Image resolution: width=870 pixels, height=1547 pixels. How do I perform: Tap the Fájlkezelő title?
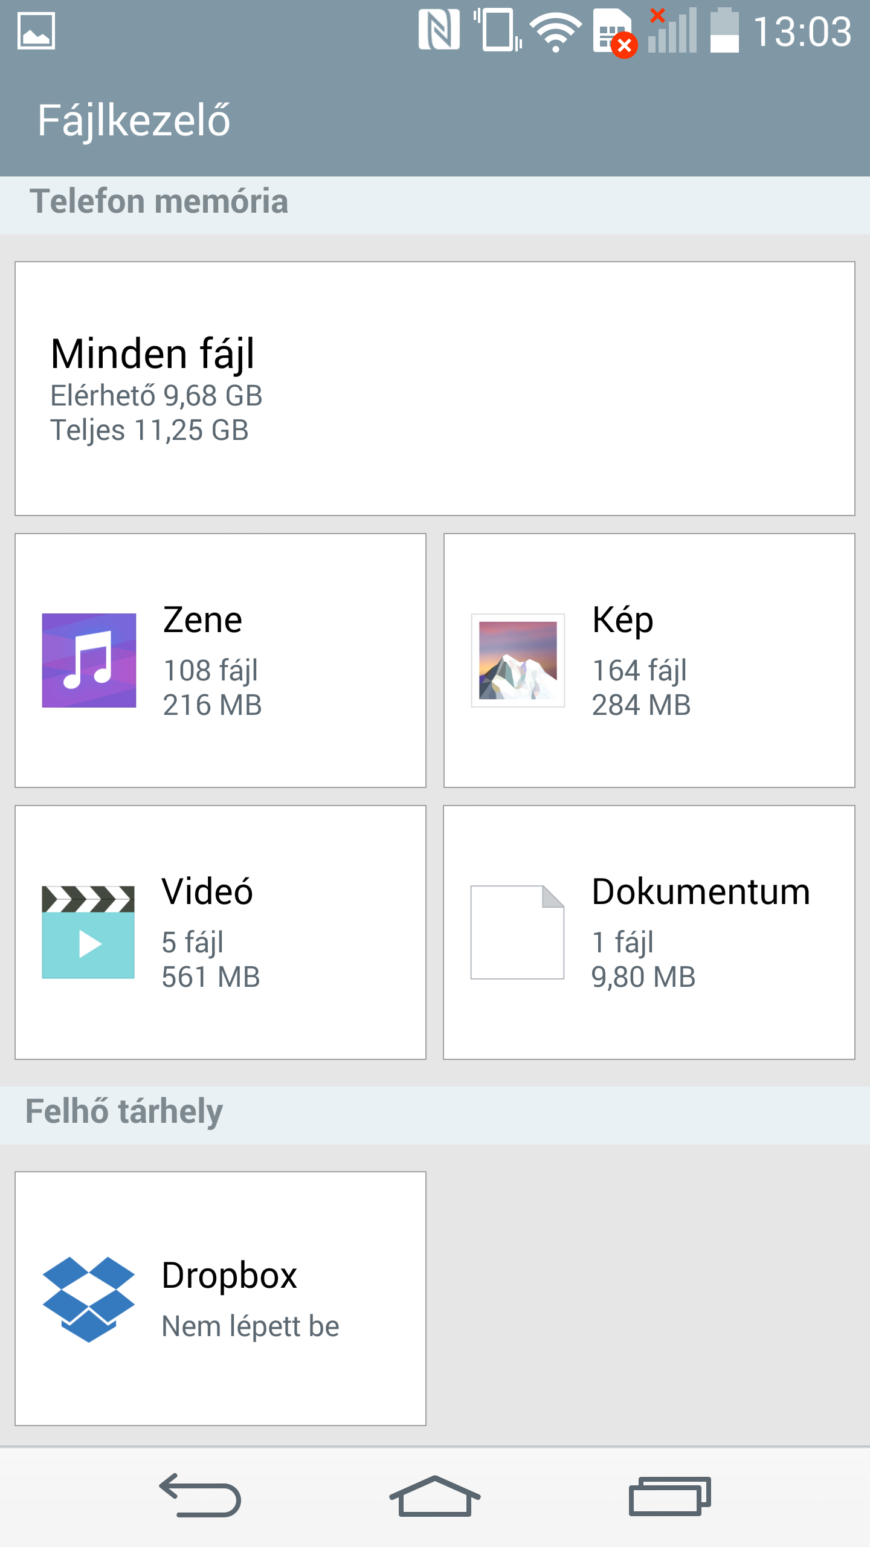(x=134, y=120)
